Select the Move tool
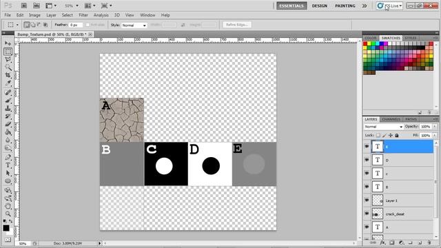 pyautogui.click(x=8, y=43)
